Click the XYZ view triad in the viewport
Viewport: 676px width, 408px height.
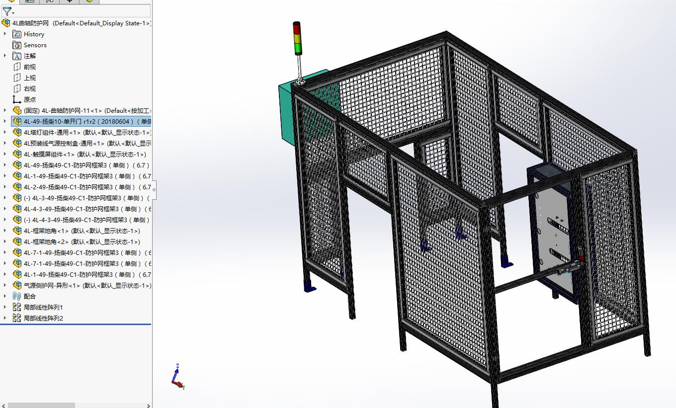click(x=178, y=377)
